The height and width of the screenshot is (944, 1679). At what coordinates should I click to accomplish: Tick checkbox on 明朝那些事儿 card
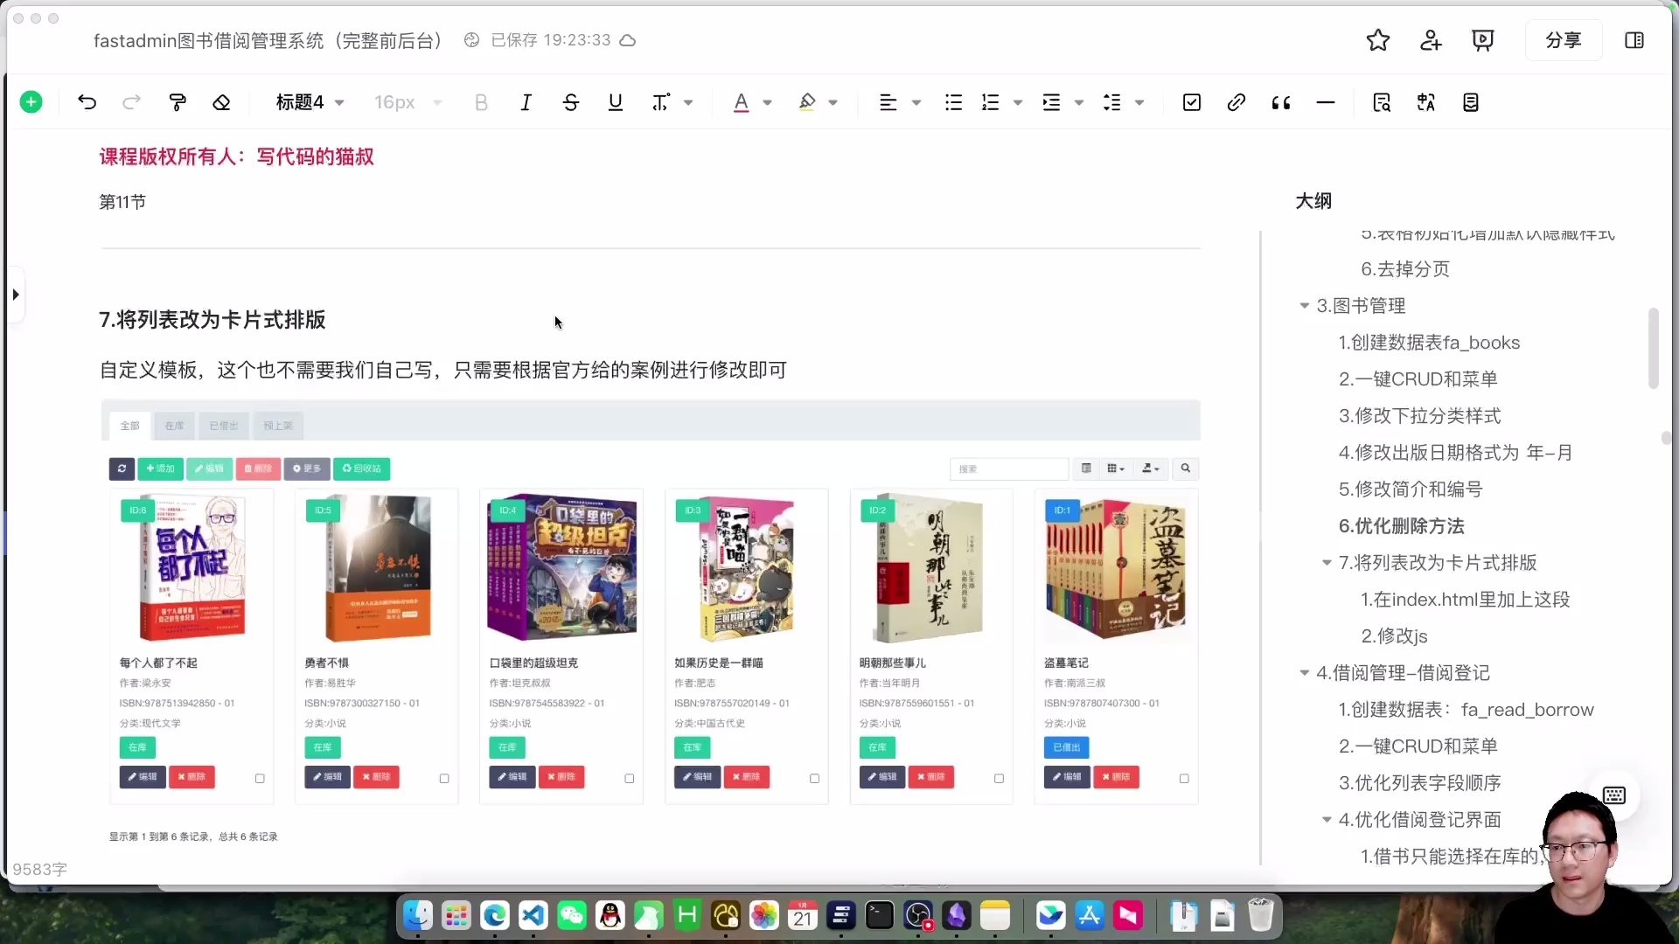tap(999, 778)
